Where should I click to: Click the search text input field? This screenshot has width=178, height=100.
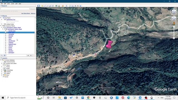[x=15, y=9]
